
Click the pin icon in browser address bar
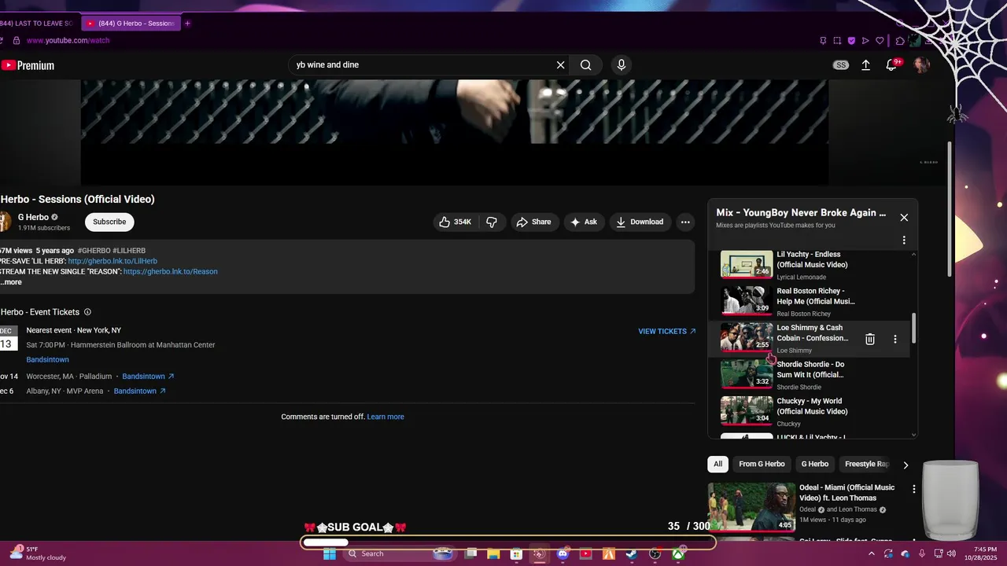point(823,41)
